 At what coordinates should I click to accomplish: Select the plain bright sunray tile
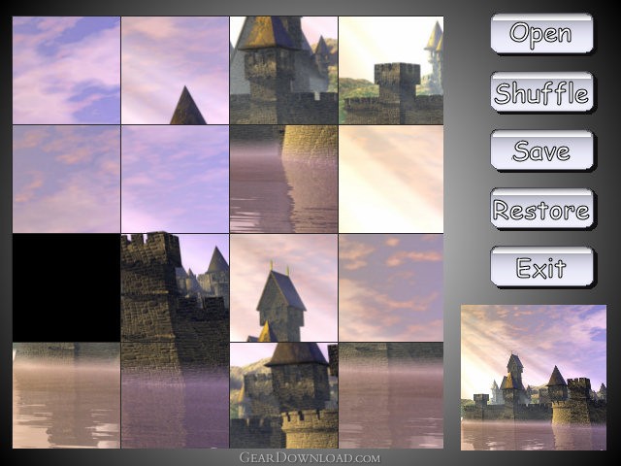pos(391,179)
